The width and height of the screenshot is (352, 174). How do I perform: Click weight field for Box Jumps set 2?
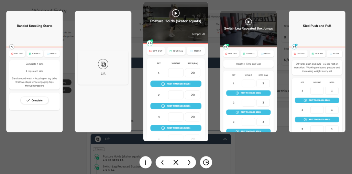pos(248,102)
